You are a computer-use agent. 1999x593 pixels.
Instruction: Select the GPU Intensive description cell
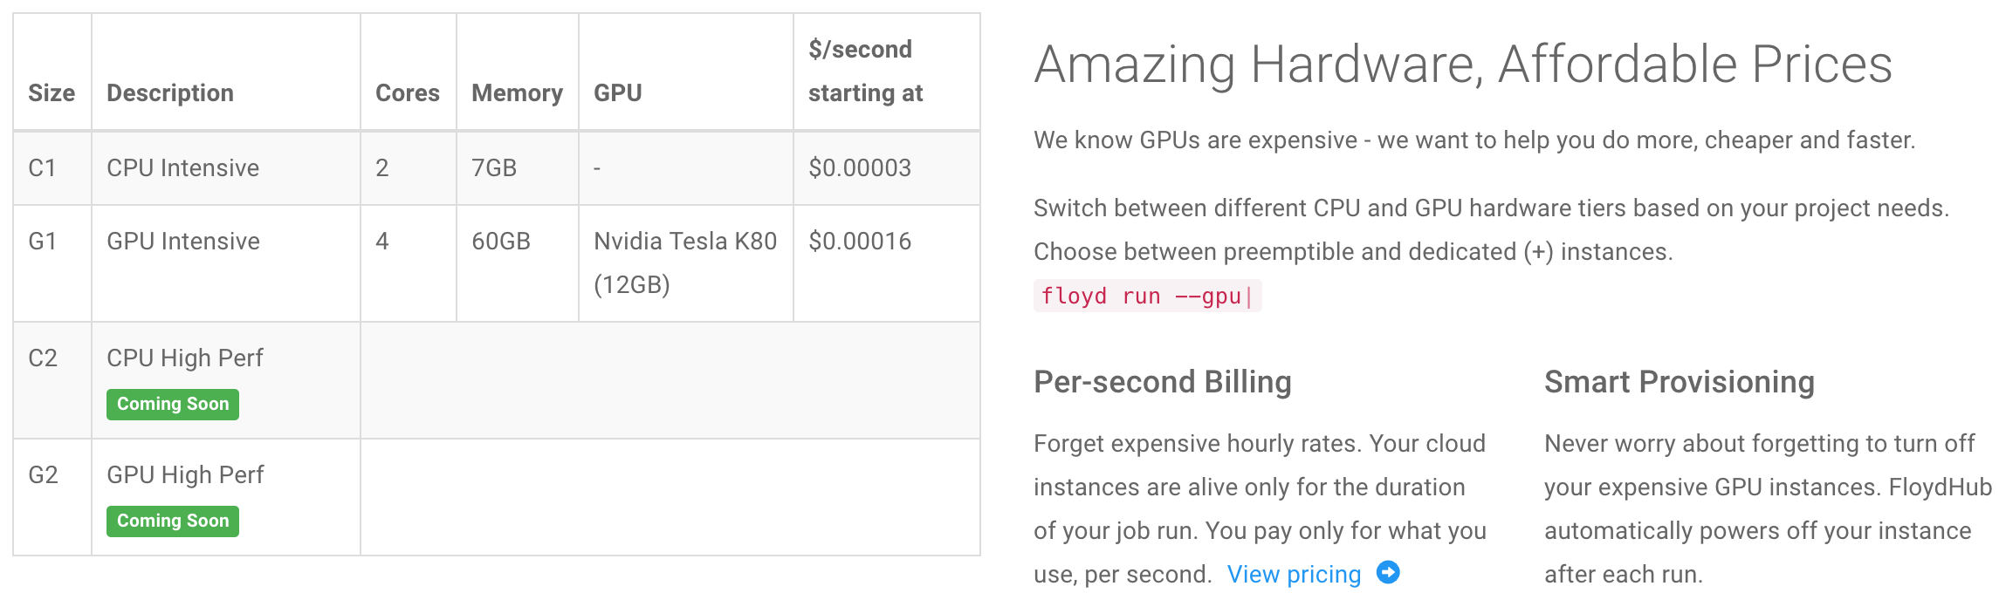point(183,242)
